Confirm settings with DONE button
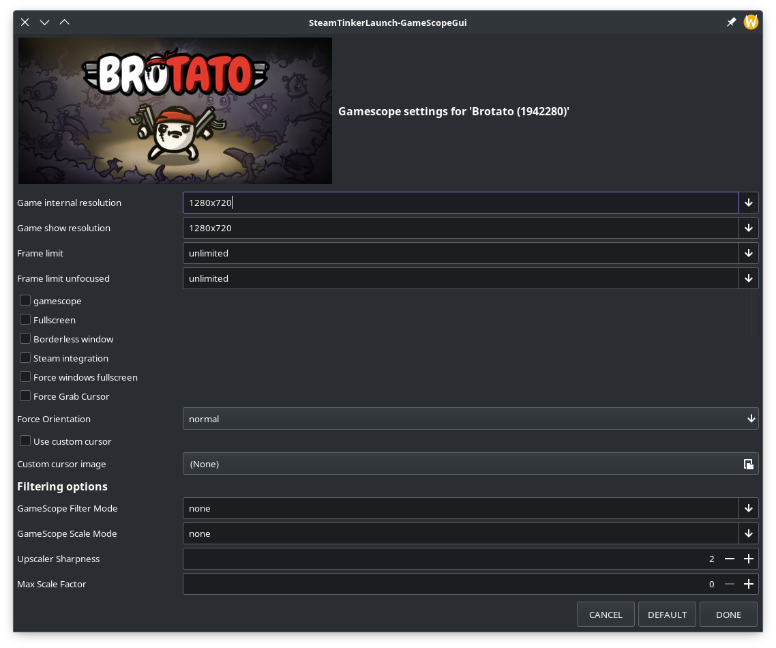This screenshot has height=648, width=776. pyautogui.click(x=728, y=615)
